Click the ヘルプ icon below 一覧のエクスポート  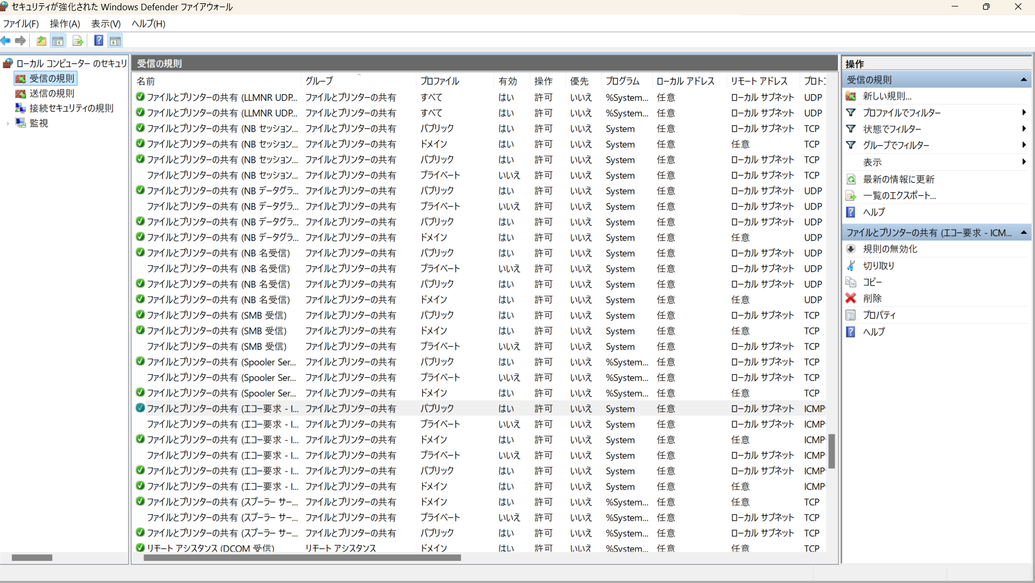point(851,212)
